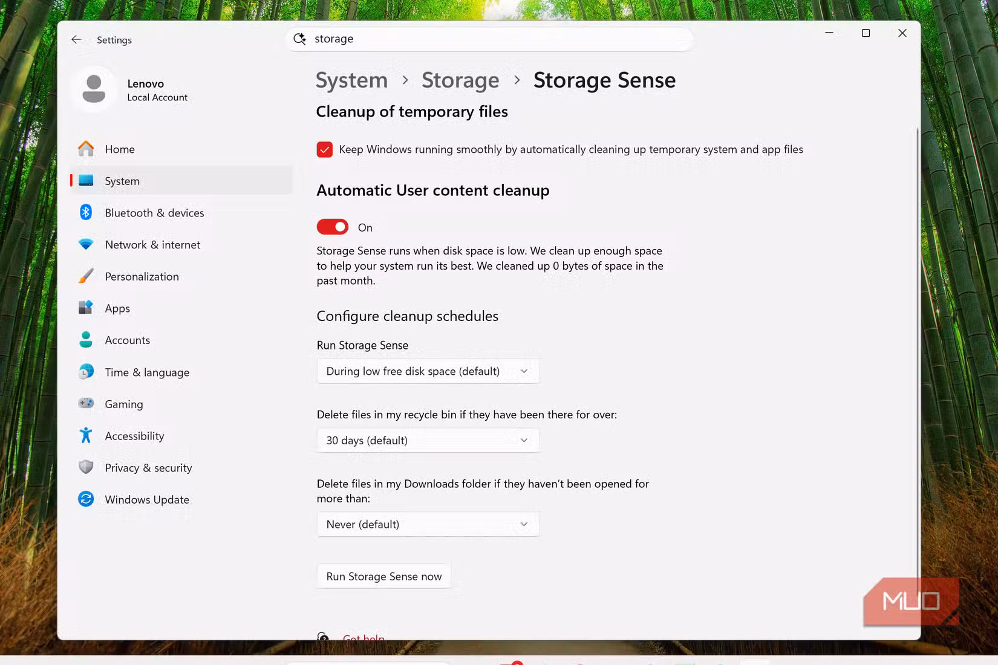Click the Run Storage Sense now button
Viewport: 998px width, 665px height.
[x=384, y=576]
